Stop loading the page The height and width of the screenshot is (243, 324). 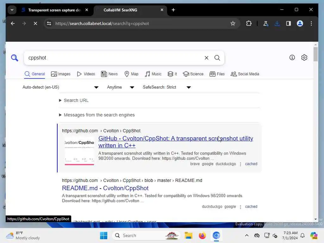35,23
